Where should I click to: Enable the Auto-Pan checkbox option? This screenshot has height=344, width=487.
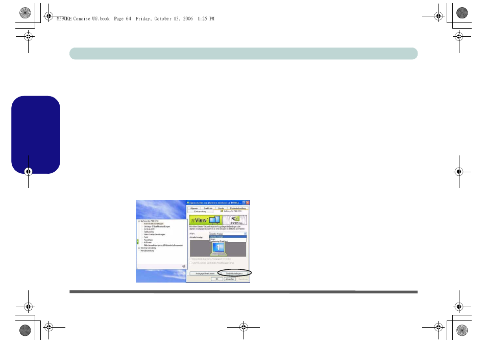pos(191,263)
